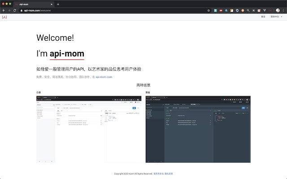Open the Vue devtools V extension

point(265,11)
